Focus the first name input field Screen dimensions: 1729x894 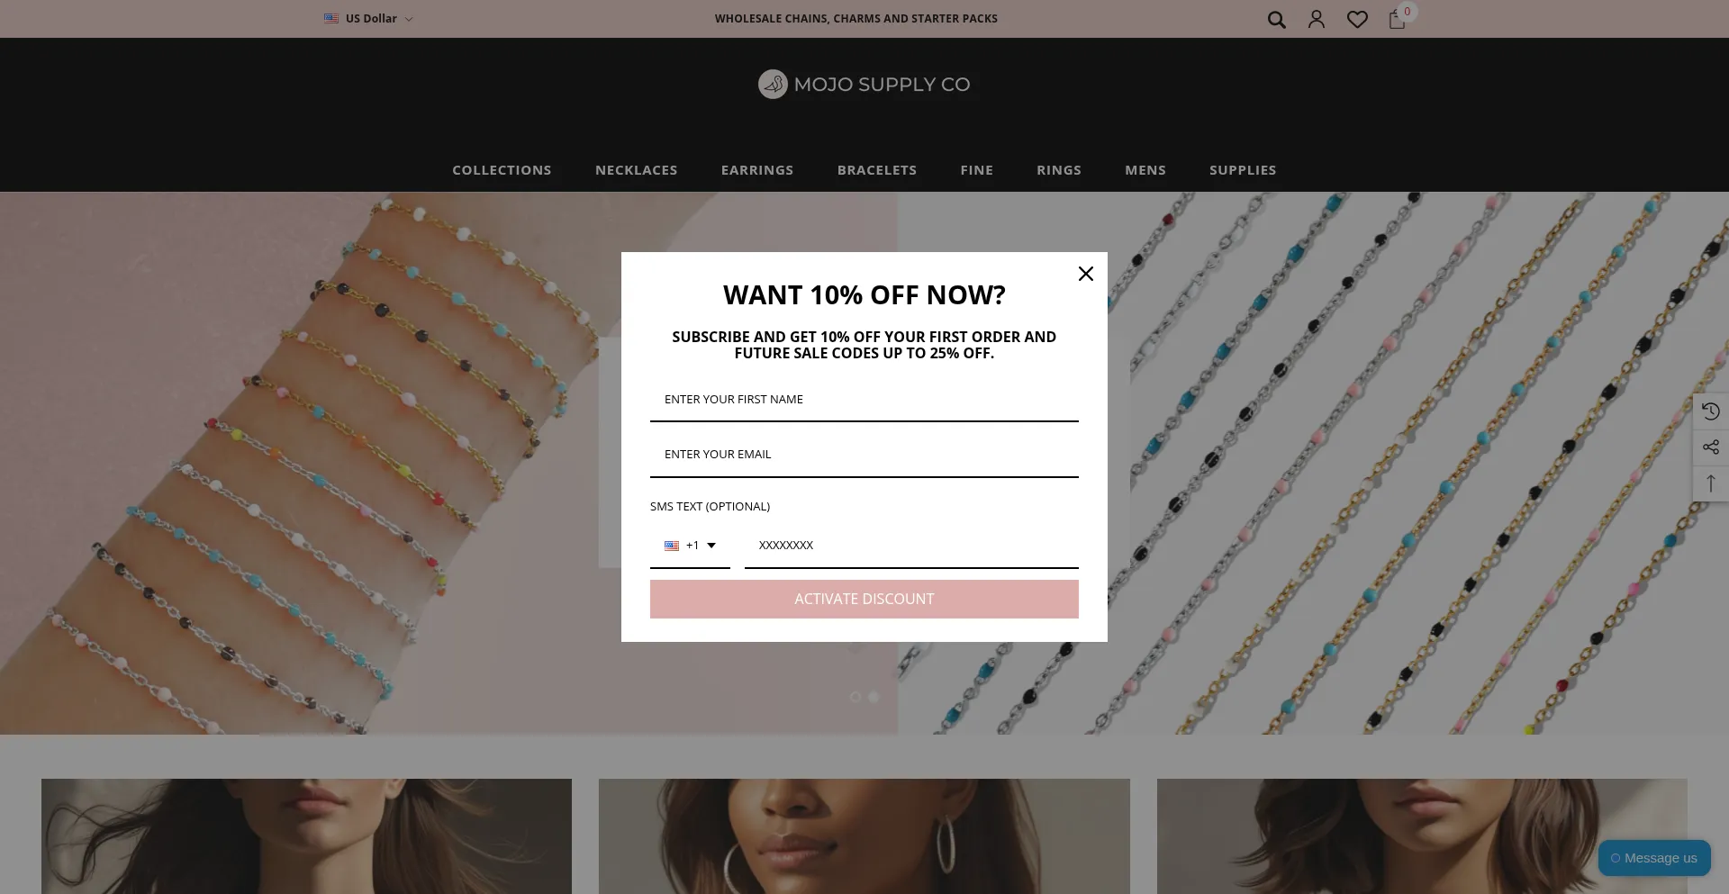click(x=864, y=400)
